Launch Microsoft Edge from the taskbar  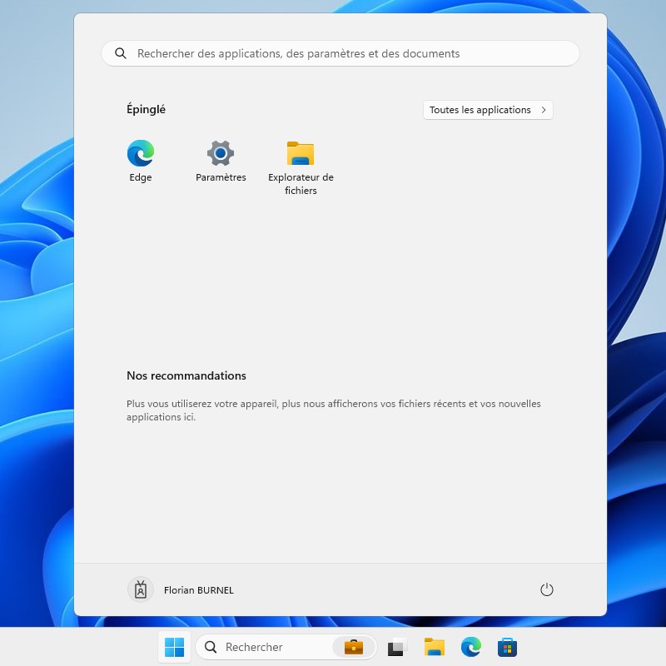[x=470, y=647]
